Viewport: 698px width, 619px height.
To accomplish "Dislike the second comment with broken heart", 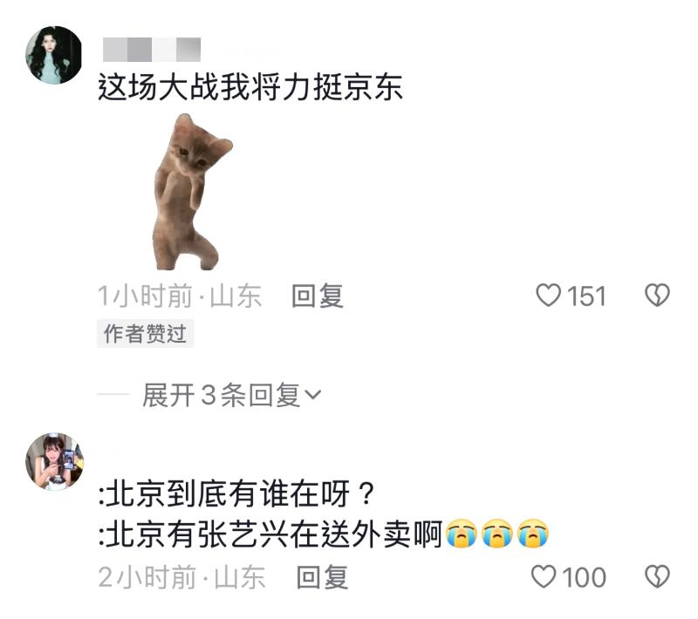I will pyautogui.click(x=657, y=577).
